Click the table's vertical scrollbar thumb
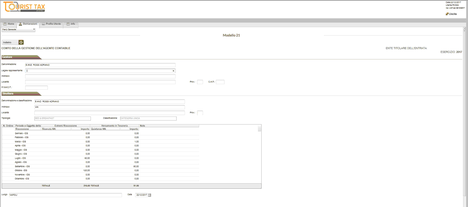 (x=259, y=129)
